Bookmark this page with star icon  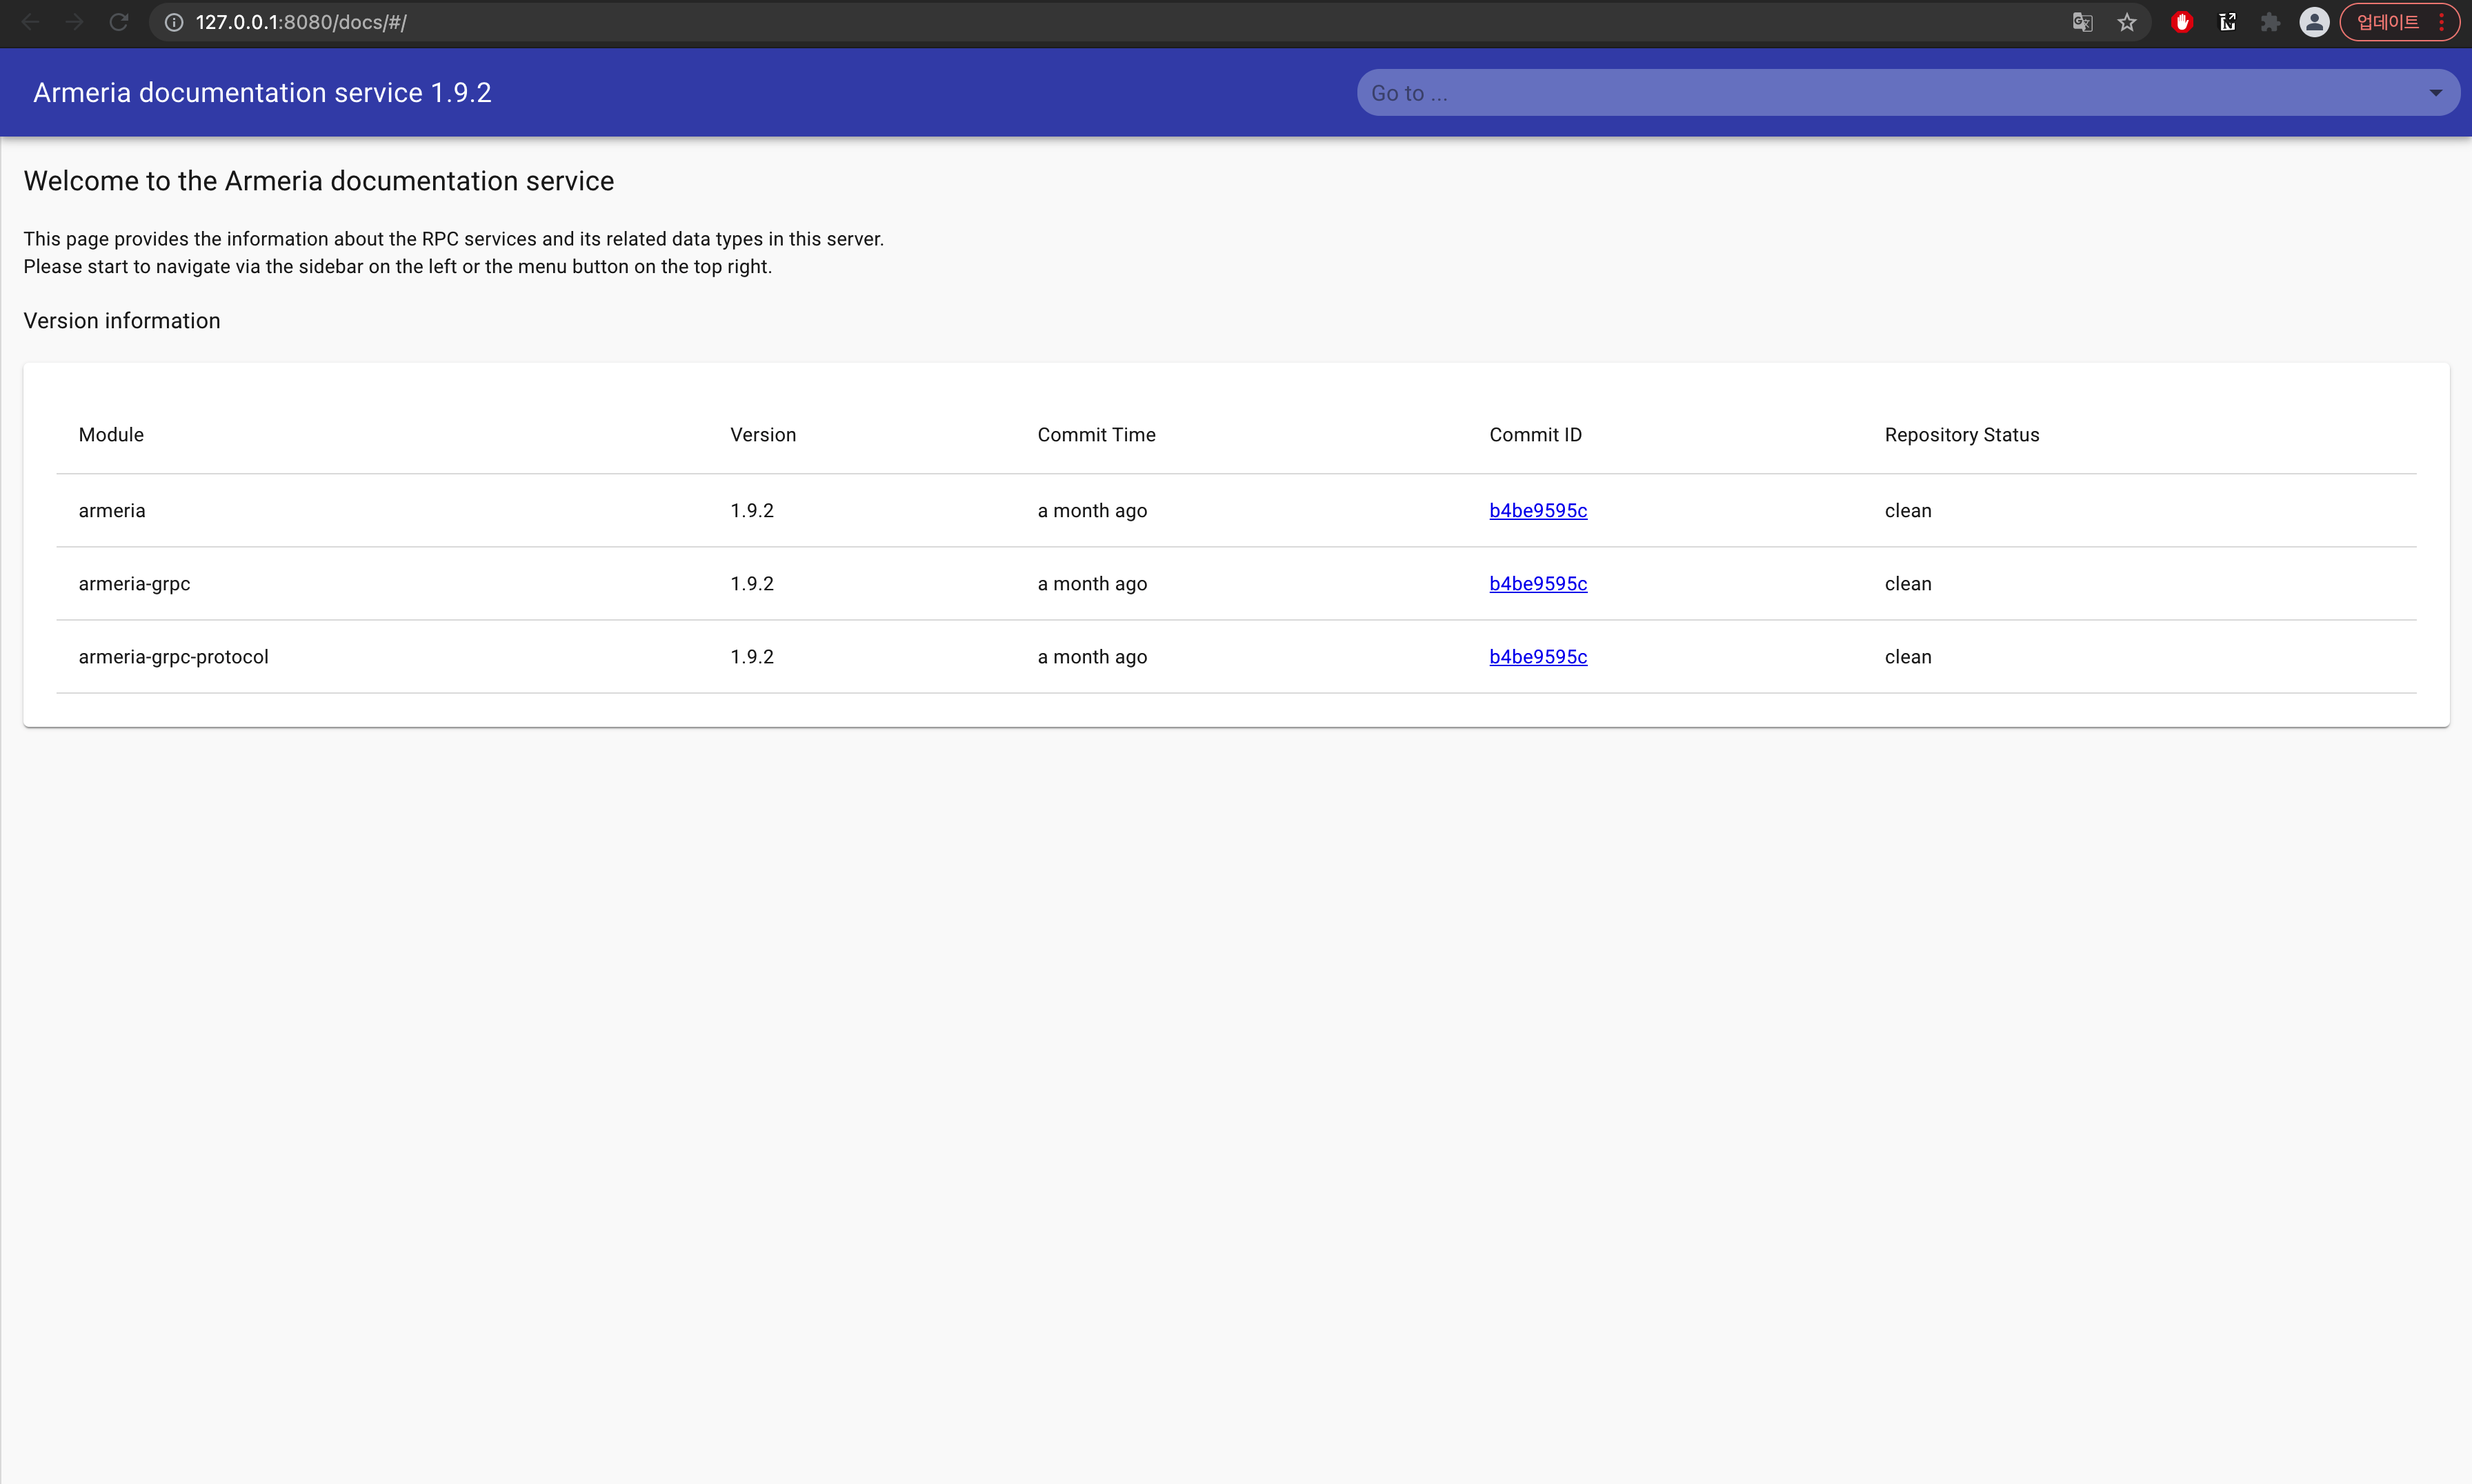click(x=2127, y=22)
